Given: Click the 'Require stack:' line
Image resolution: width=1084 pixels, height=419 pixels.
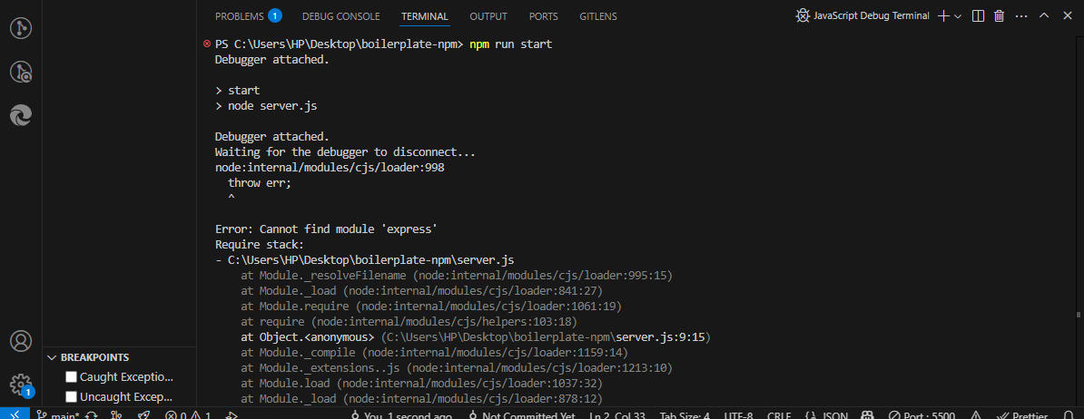Looking at the screenshot, I should coord(260,244).
